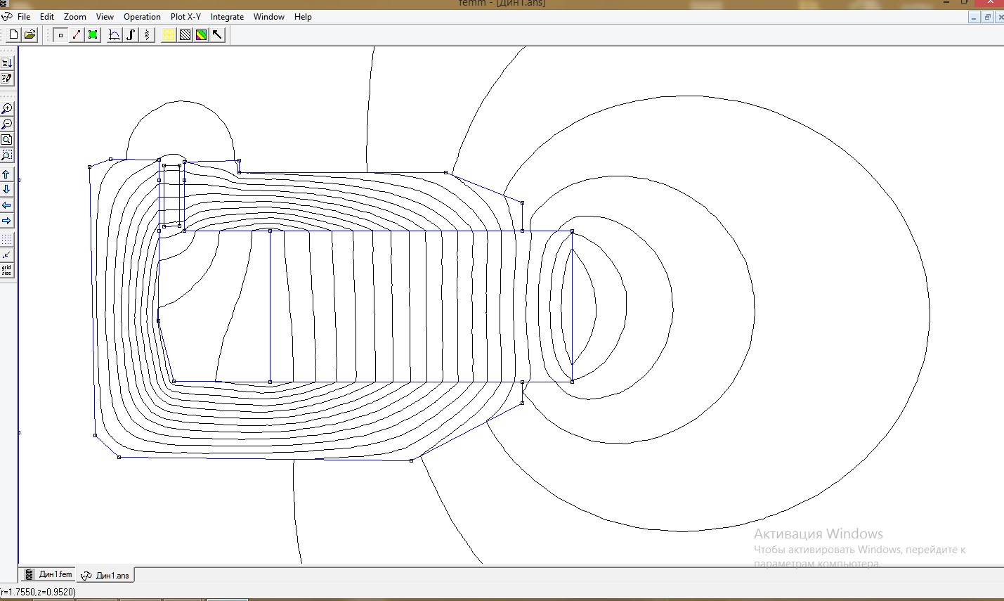
Task: Open the Operation menu
Action: 142,17
